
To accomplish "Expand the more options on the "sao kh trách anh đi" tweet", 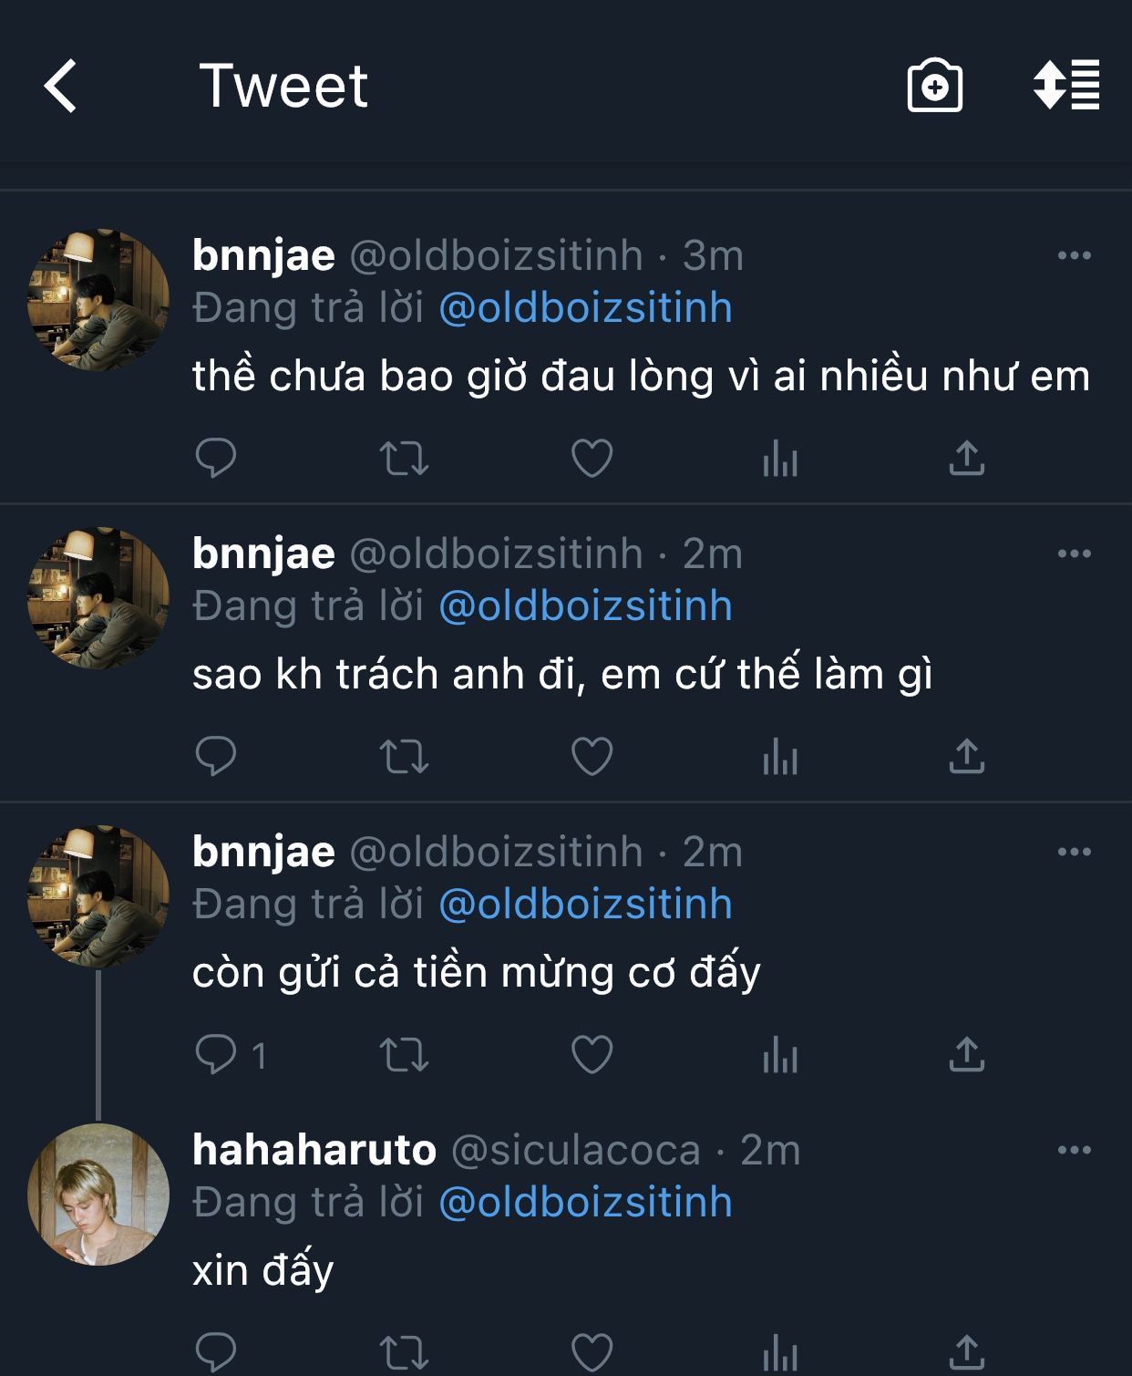I will (x=1074, y=554).
